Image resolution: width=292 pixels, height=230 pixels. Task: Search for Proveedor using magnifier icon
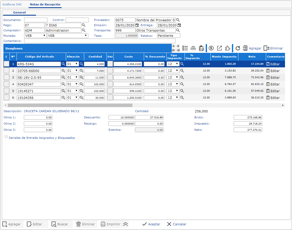click(x=178, y=20)
